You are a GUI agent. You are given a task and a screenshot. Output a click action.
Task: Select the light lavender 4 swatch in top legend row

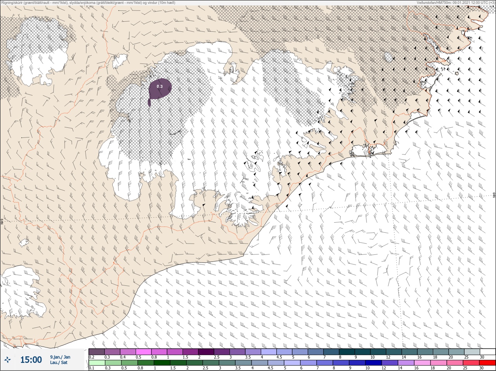pyautogui.click(x=269, y=352)
